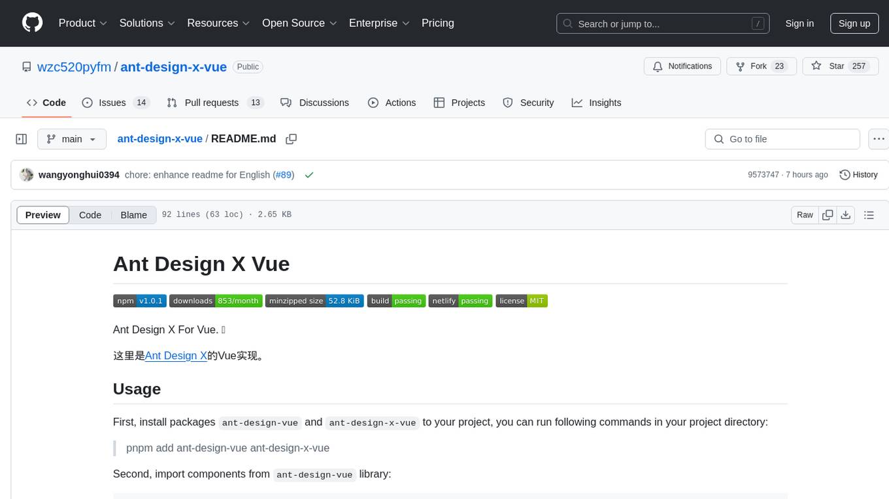Copy raw file contents
The image size is (889, 499).
click(828, 215)
